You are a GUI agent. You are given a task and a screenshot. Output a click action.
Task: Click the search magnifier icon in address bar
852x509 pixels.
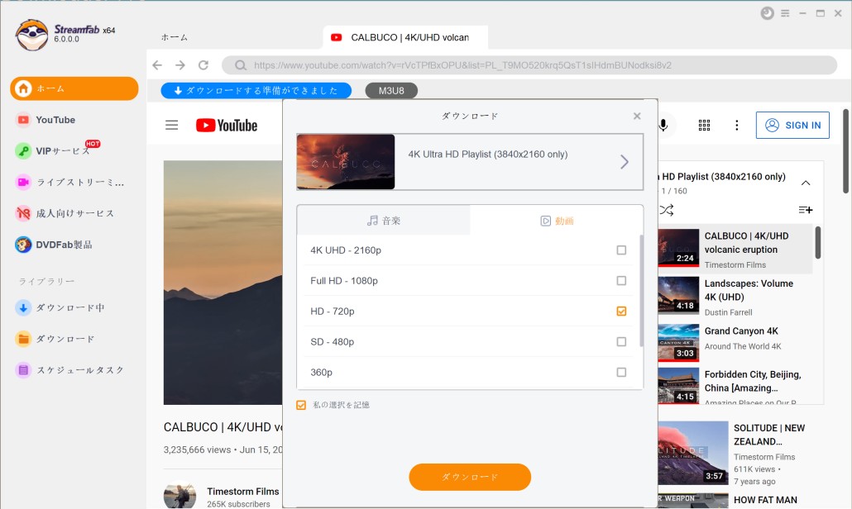pos(241,65)
